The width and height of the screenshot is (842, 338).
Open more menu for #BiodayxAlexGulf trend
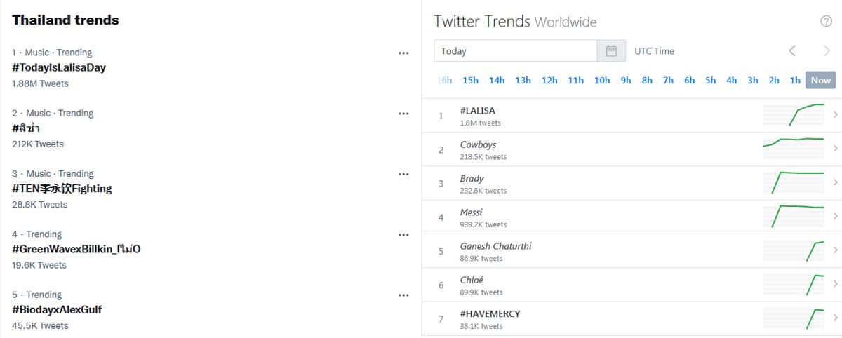[x=403, y=295]
